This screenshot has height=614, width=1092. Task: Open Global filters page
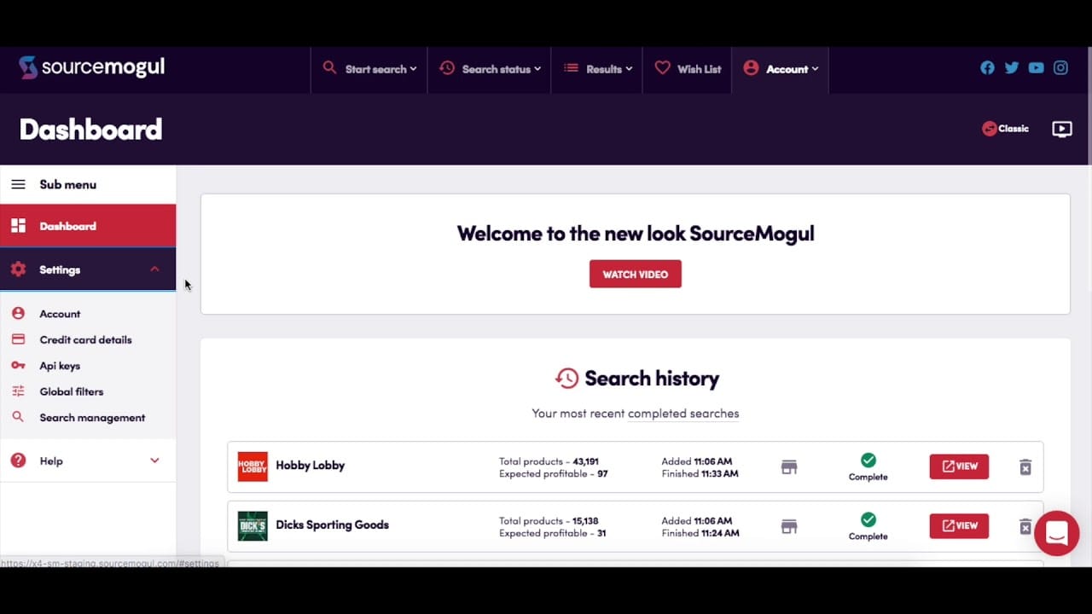pyautogui.click(x=71, y=391)
